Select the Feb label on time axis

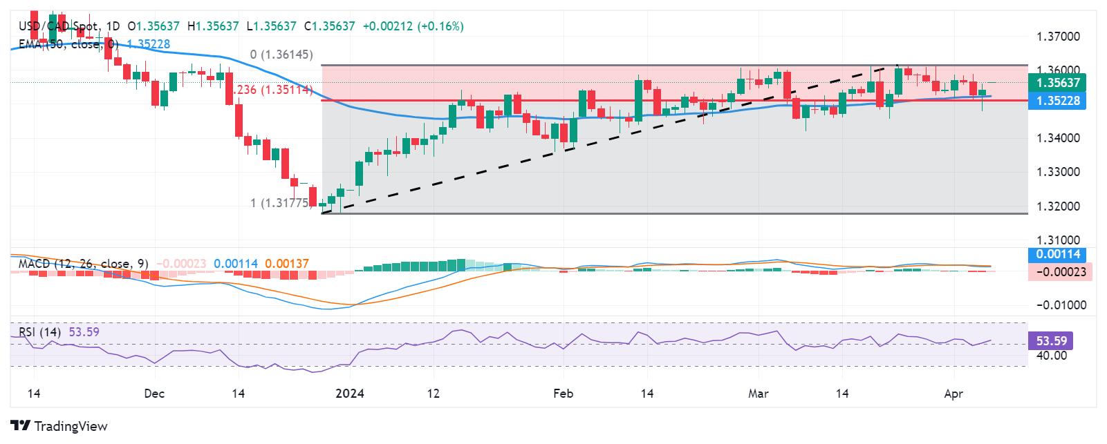564,394
